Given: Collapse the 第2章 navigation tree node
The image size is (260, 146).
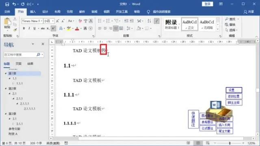Looking at the screenshot, I should (x=6, y=88).
